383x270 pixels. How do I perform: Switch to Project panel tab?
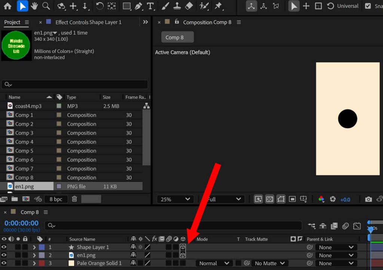pyautogui.click(x=12, y=22)
